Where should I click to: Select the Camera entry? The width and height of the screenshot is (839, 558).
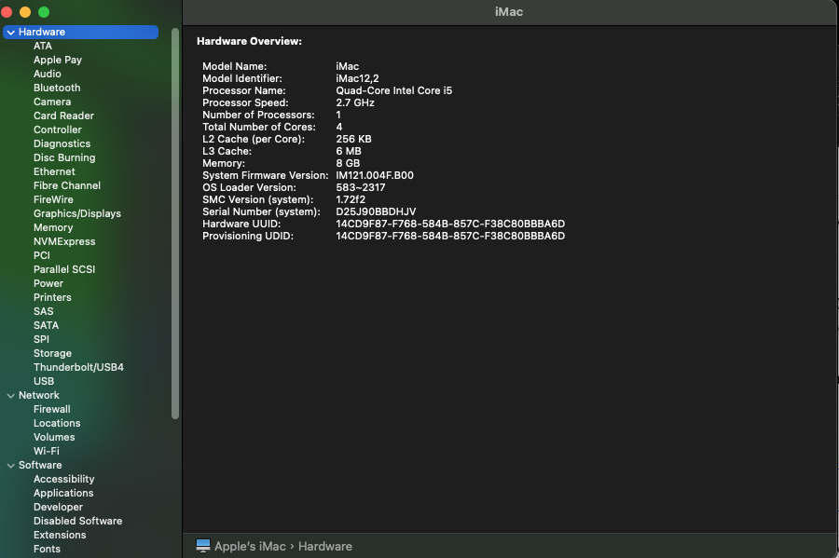[52, 102]
